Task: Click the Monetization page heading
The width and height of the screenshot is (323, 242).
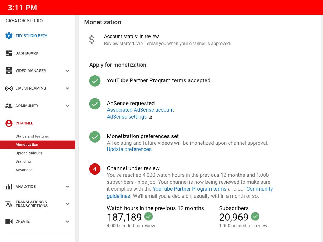Action: [x=103, y=22]
